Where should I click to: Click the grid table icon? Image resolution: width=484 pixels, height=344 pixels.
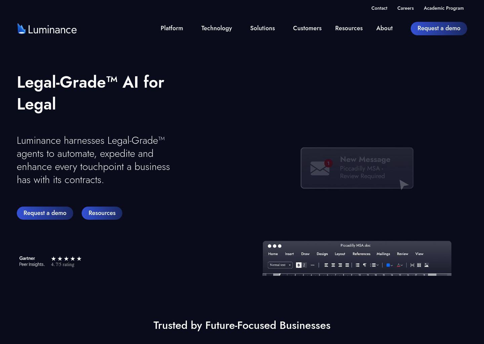coord(419,265)
